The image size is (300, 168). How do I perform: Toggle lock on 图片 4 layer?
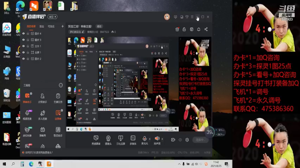[x=28, y=34]
